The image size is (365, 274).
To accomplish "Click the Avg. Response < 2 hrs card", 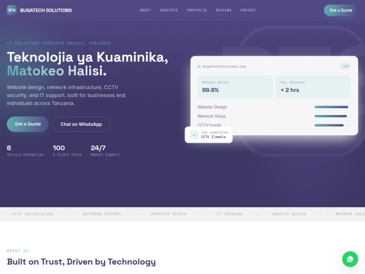I will point(314,87).
